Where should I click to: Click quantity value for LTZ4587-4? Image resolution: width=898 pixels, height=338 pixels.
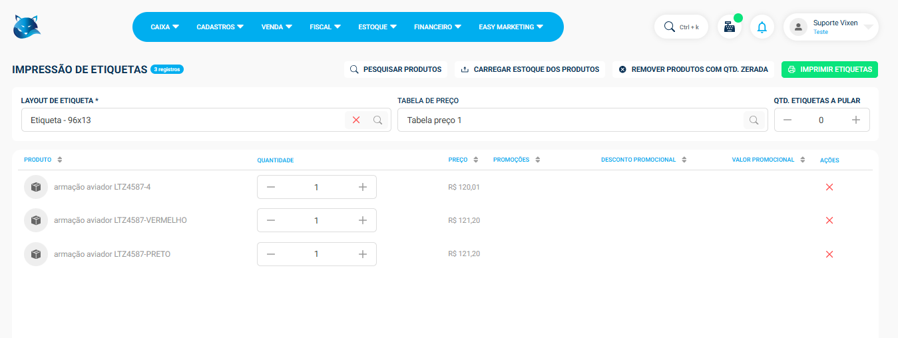pyautogui.click(x=316, y=187)
